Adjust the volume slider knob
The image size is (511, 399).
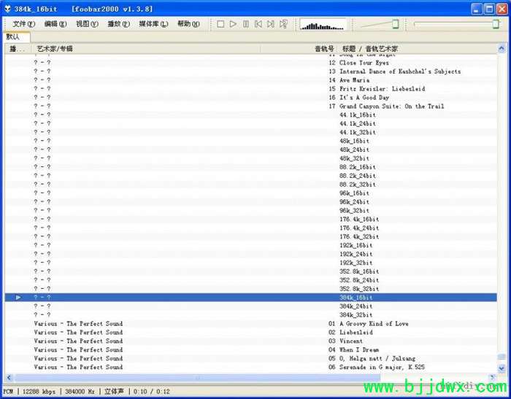pos(395,24)
